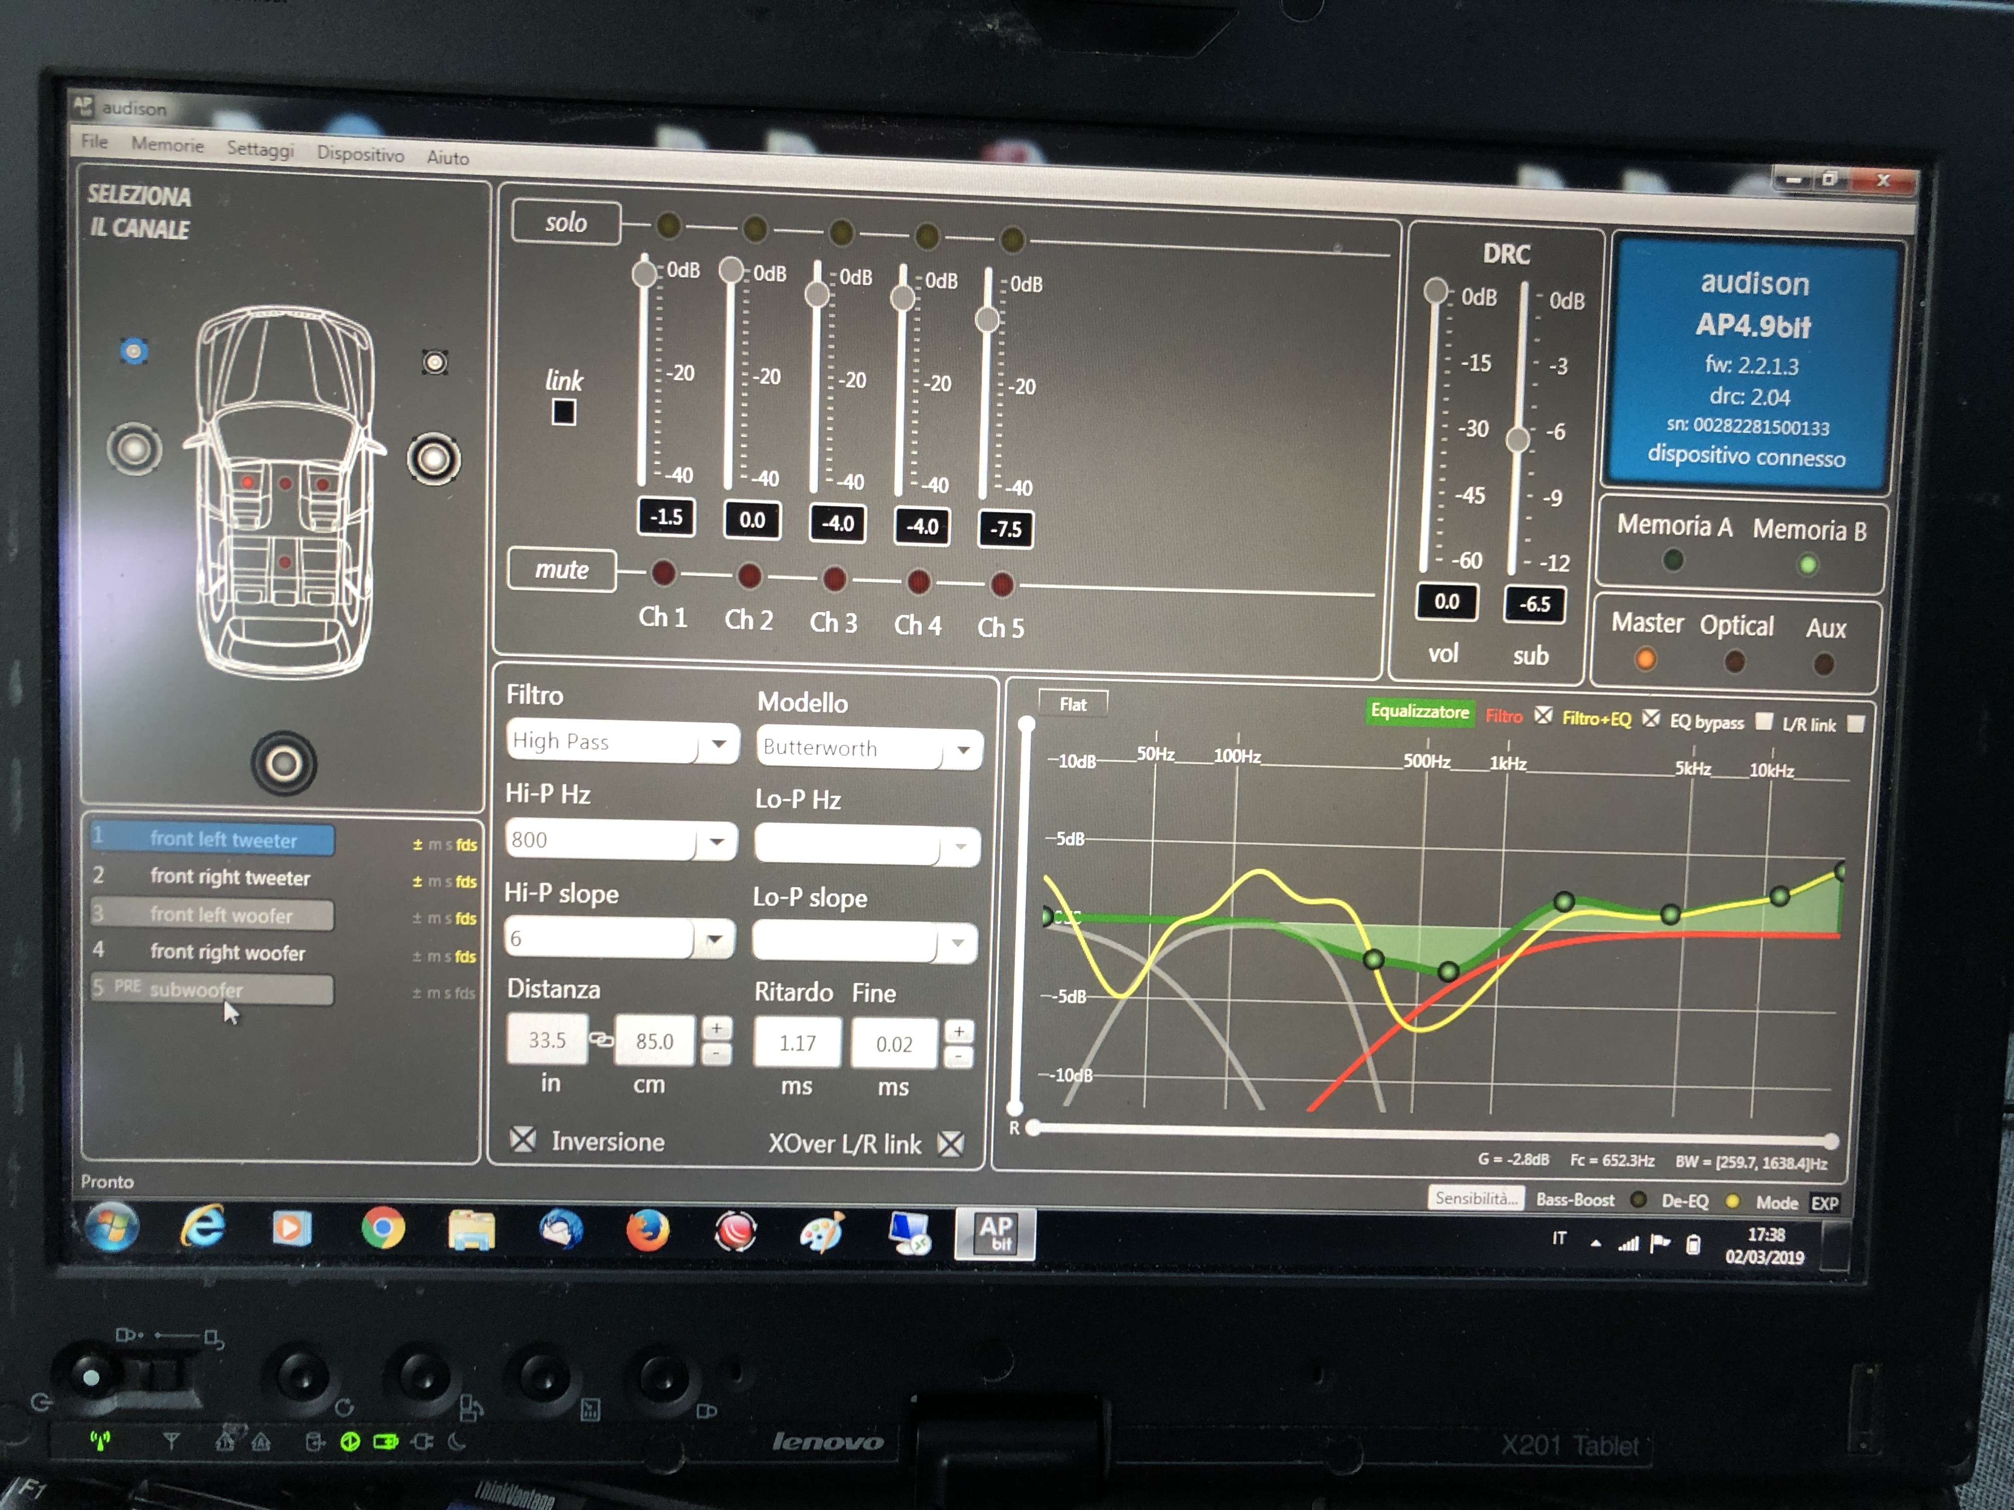Click the Windows Start button
Image resolution: width=2014 pixels, height=1510 pixels.
tap(112, 1226)
